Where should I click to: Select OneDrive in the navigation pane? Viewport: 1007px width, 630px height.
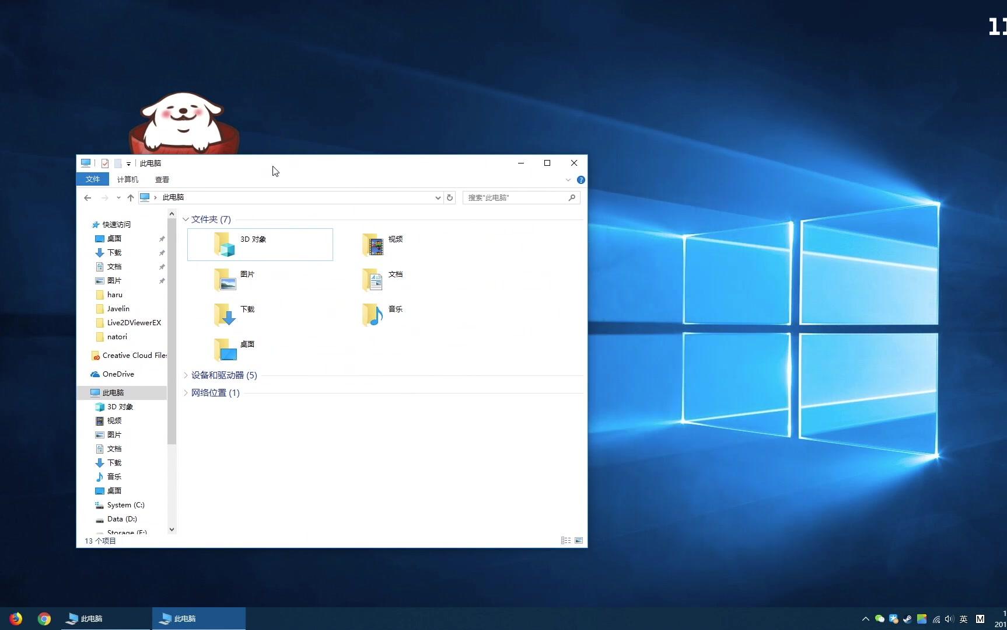click(117, 374)
